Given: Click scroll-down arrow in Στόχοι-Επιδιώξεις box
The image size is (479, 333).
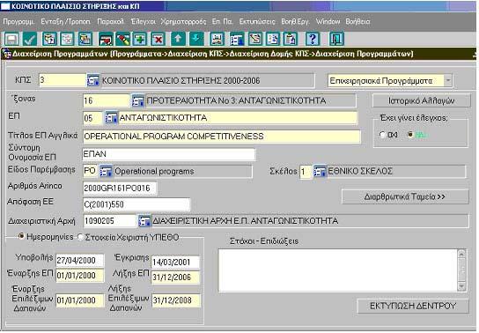Looking at the screenshot, I should coord(461,286).
